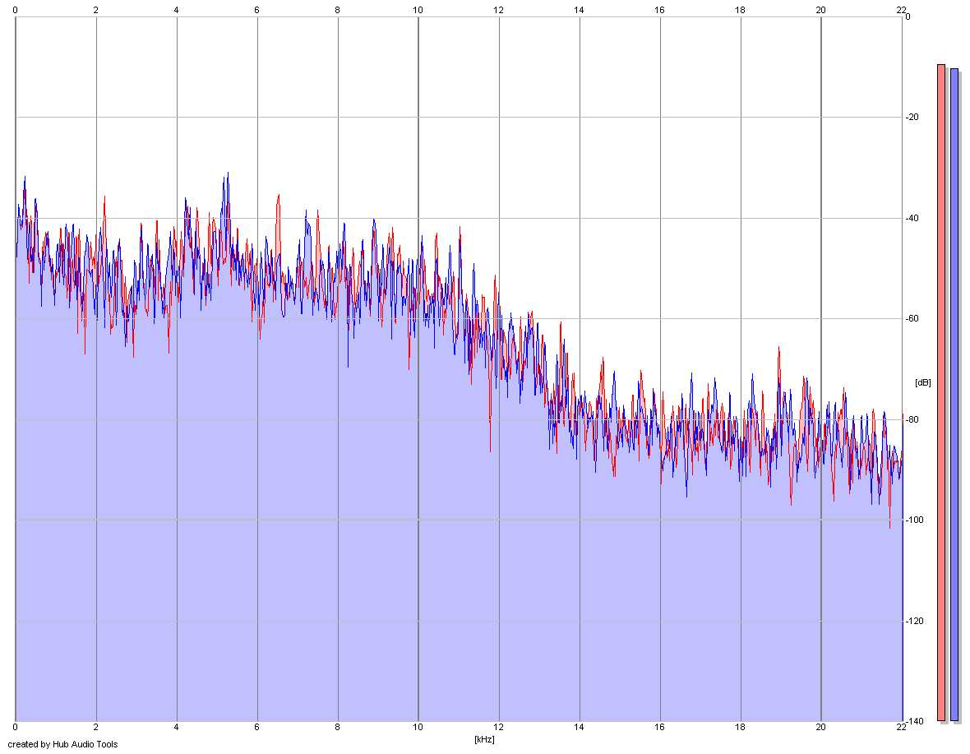Click the 4 kHz label on top axis
Image resolution: width=970 pixels, height=754 pixels.
176,10
